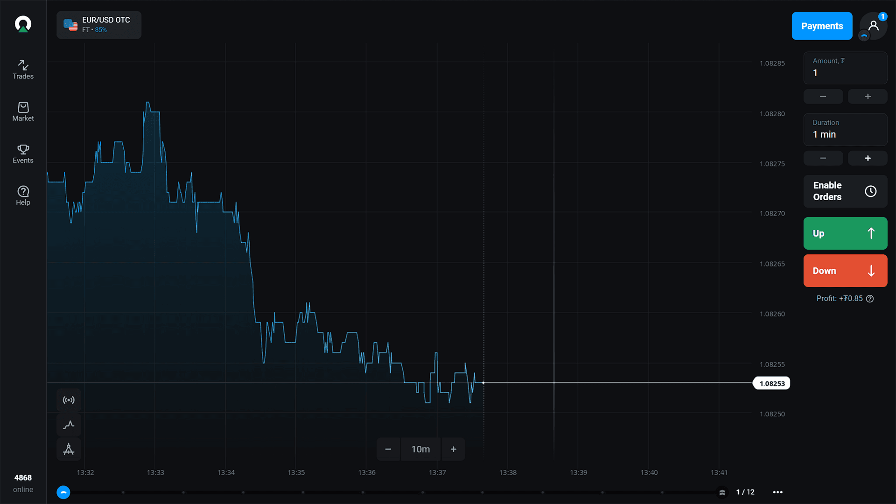896x504 pixels.
Task: Place a Down trade
Action: coord(845,271)
